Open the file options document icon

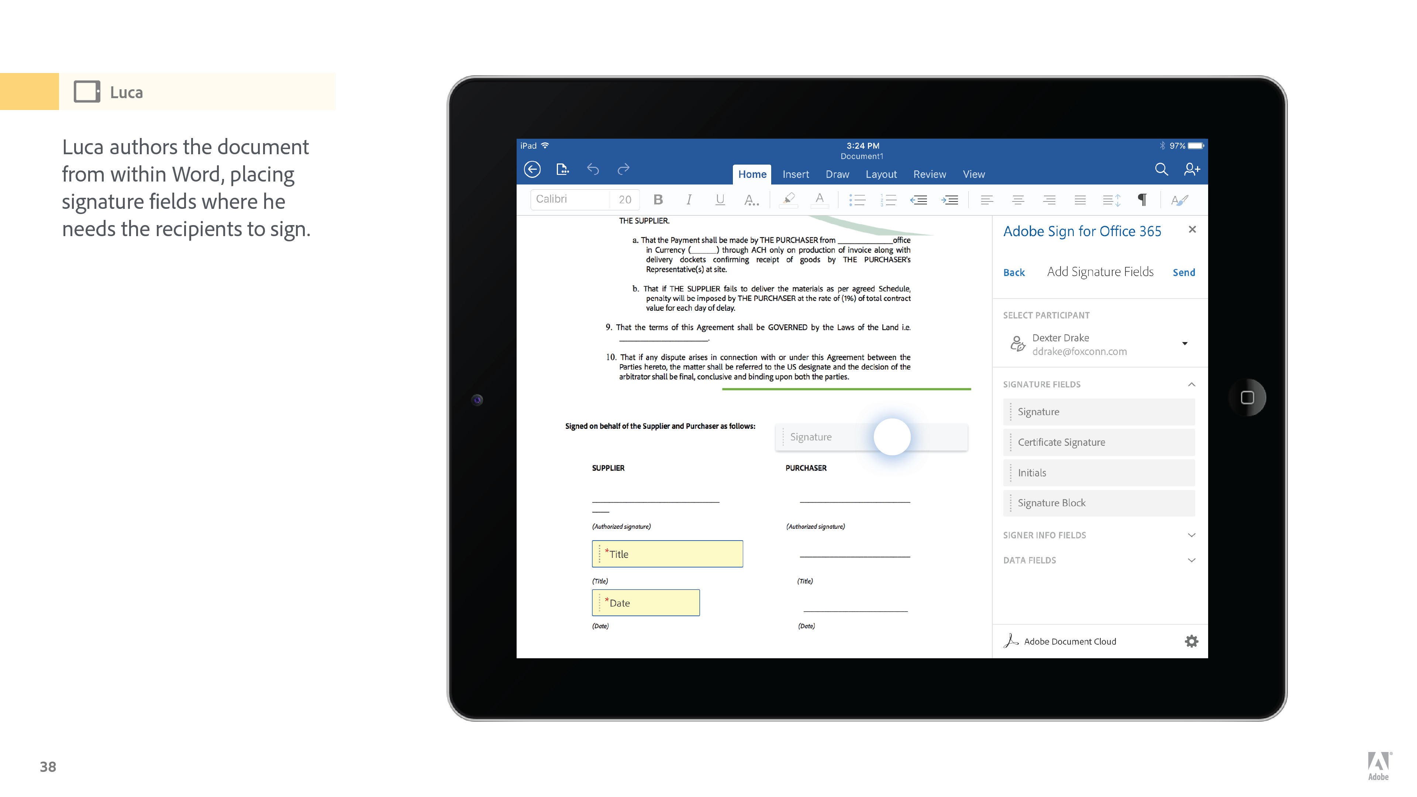coord(562,169)
